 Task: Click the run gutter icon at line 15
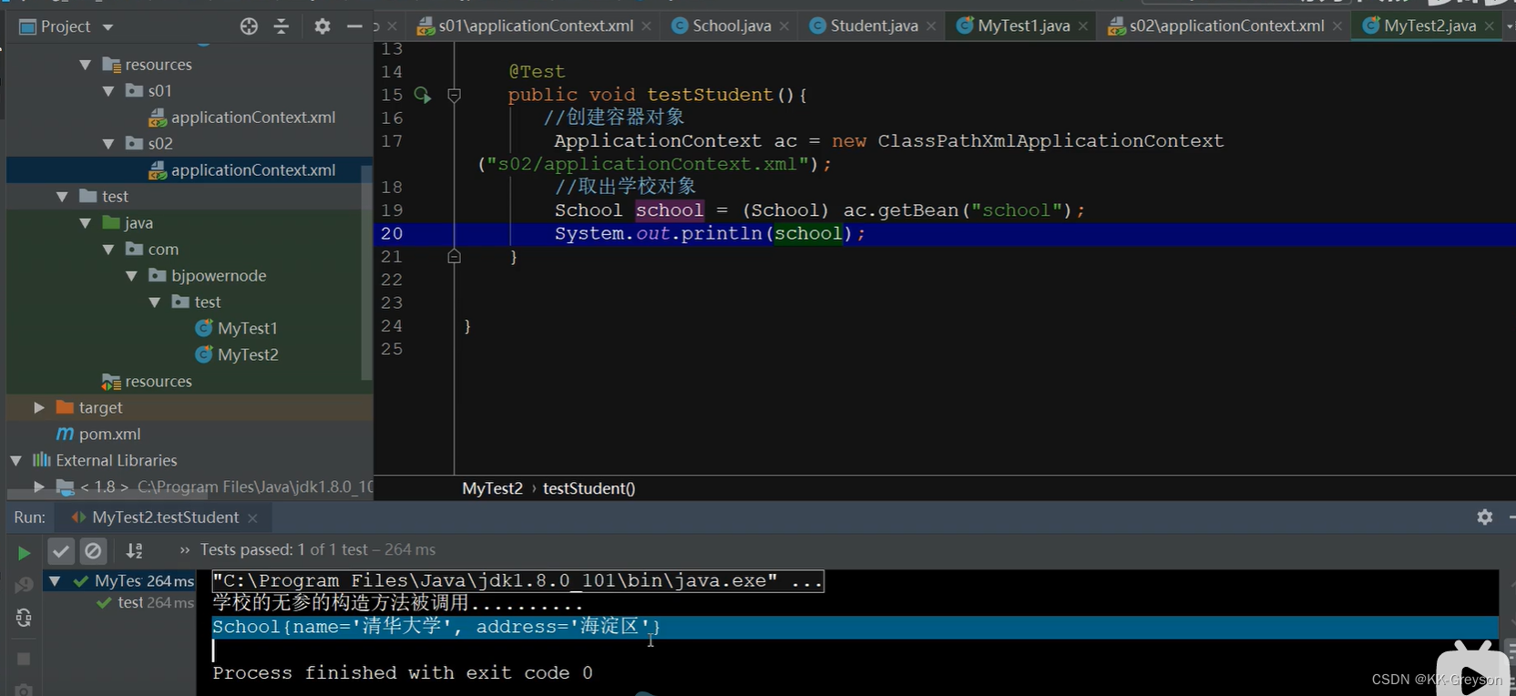click(x=423, y=95)
